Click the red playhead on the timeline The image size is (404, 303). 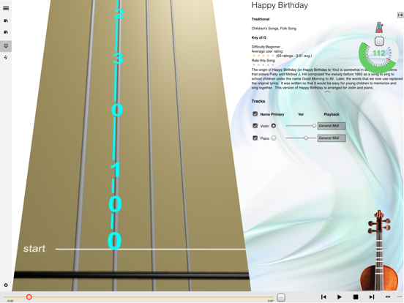point(29,297)
